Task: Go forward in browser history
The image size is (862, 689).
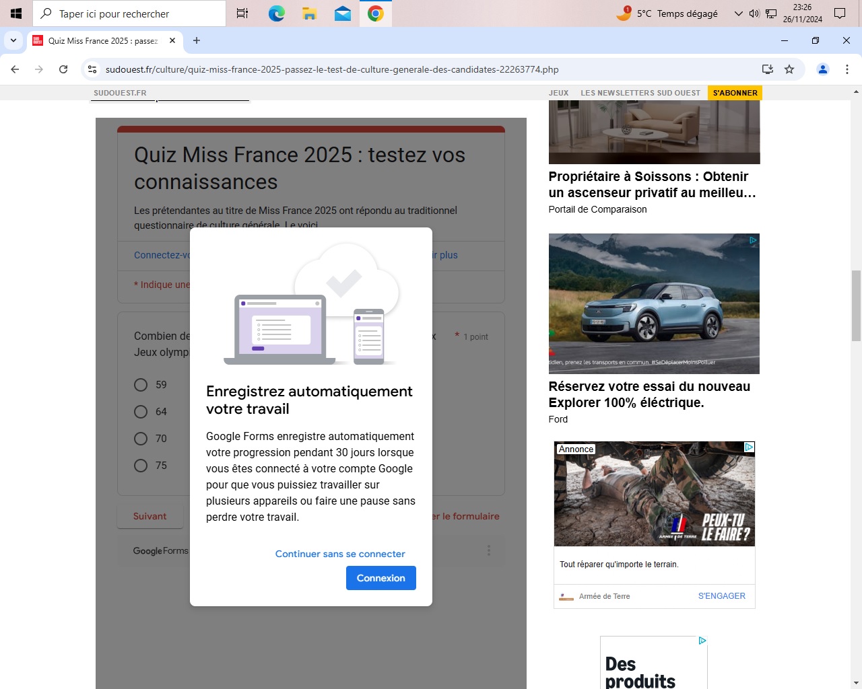Action: tap(39, 69)
